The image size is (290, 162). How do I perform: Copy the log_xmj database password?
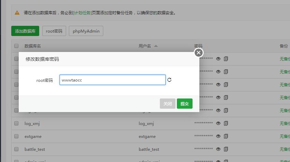226,123
